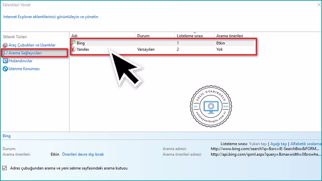Click the Araç Çubukları ve Uzantılar icon
322x181 pixels.
[5, 45]
